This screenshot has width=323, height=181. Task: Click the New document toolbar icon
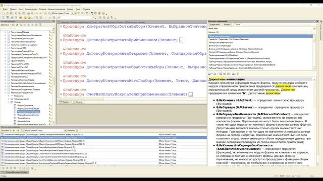(4, 14)
